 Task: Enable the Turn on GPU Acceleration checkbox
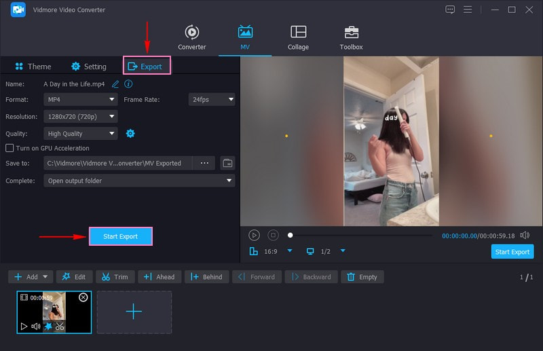pos(10,148)
